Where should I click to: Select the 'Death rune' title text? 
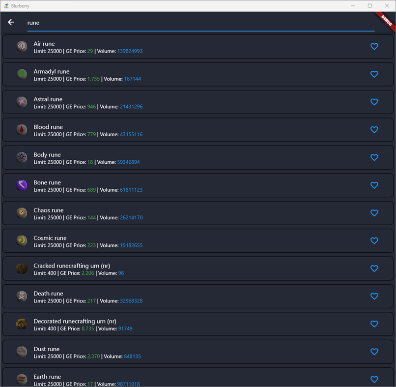coord(48,294)
